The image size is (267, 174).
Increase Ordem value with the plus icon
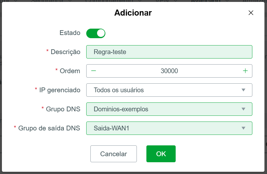click(x=245, y=71)
